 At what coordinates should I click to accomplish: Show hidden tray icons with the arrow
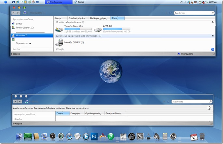(x=185, y=2)
